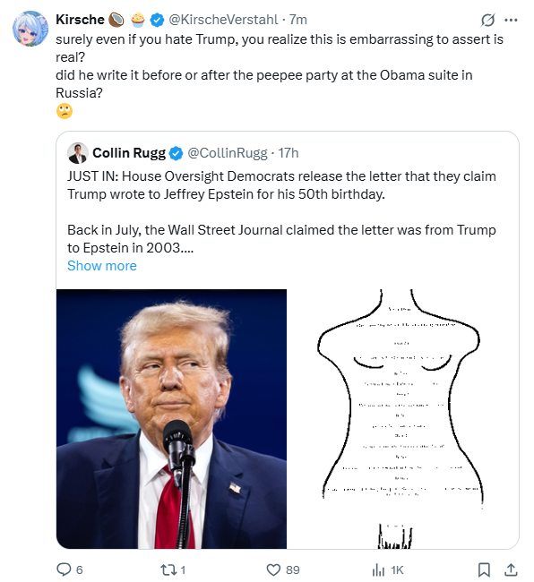Image resolution: width=534 pixels, height=582 pixels.
Task: Open the Kirsche display name
Action: pos(81,20)
